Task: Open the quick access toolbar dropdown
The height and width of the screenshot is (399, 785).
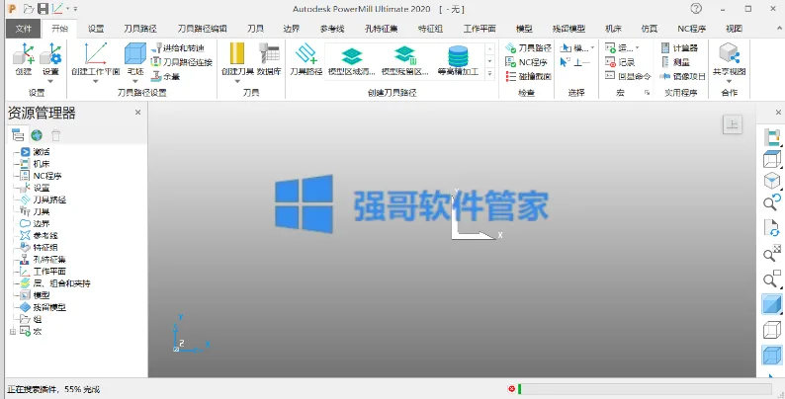Action: [75, 9]
